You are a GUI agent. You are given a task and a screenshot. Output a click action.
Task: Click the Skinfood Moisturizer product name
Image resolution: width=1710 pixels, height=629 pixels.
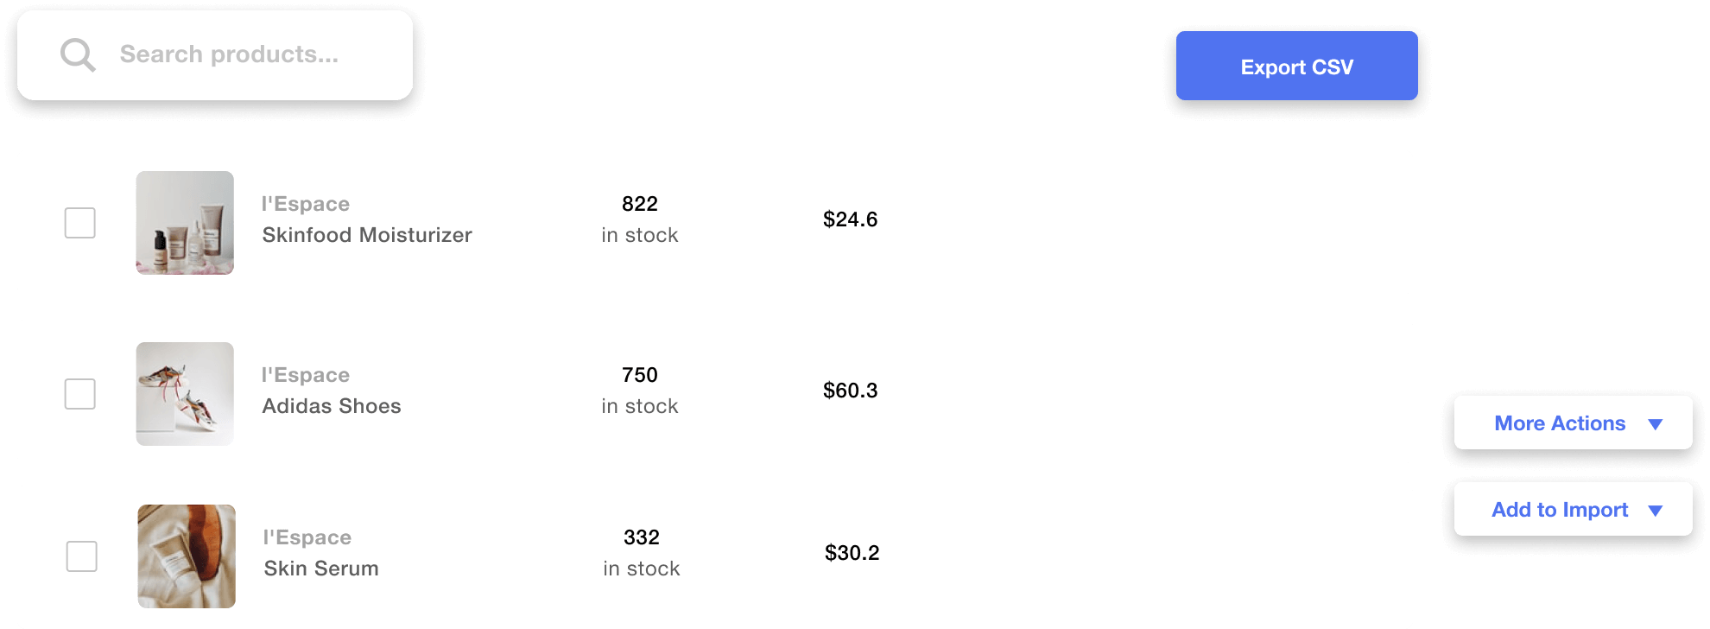tap(367, 235)
